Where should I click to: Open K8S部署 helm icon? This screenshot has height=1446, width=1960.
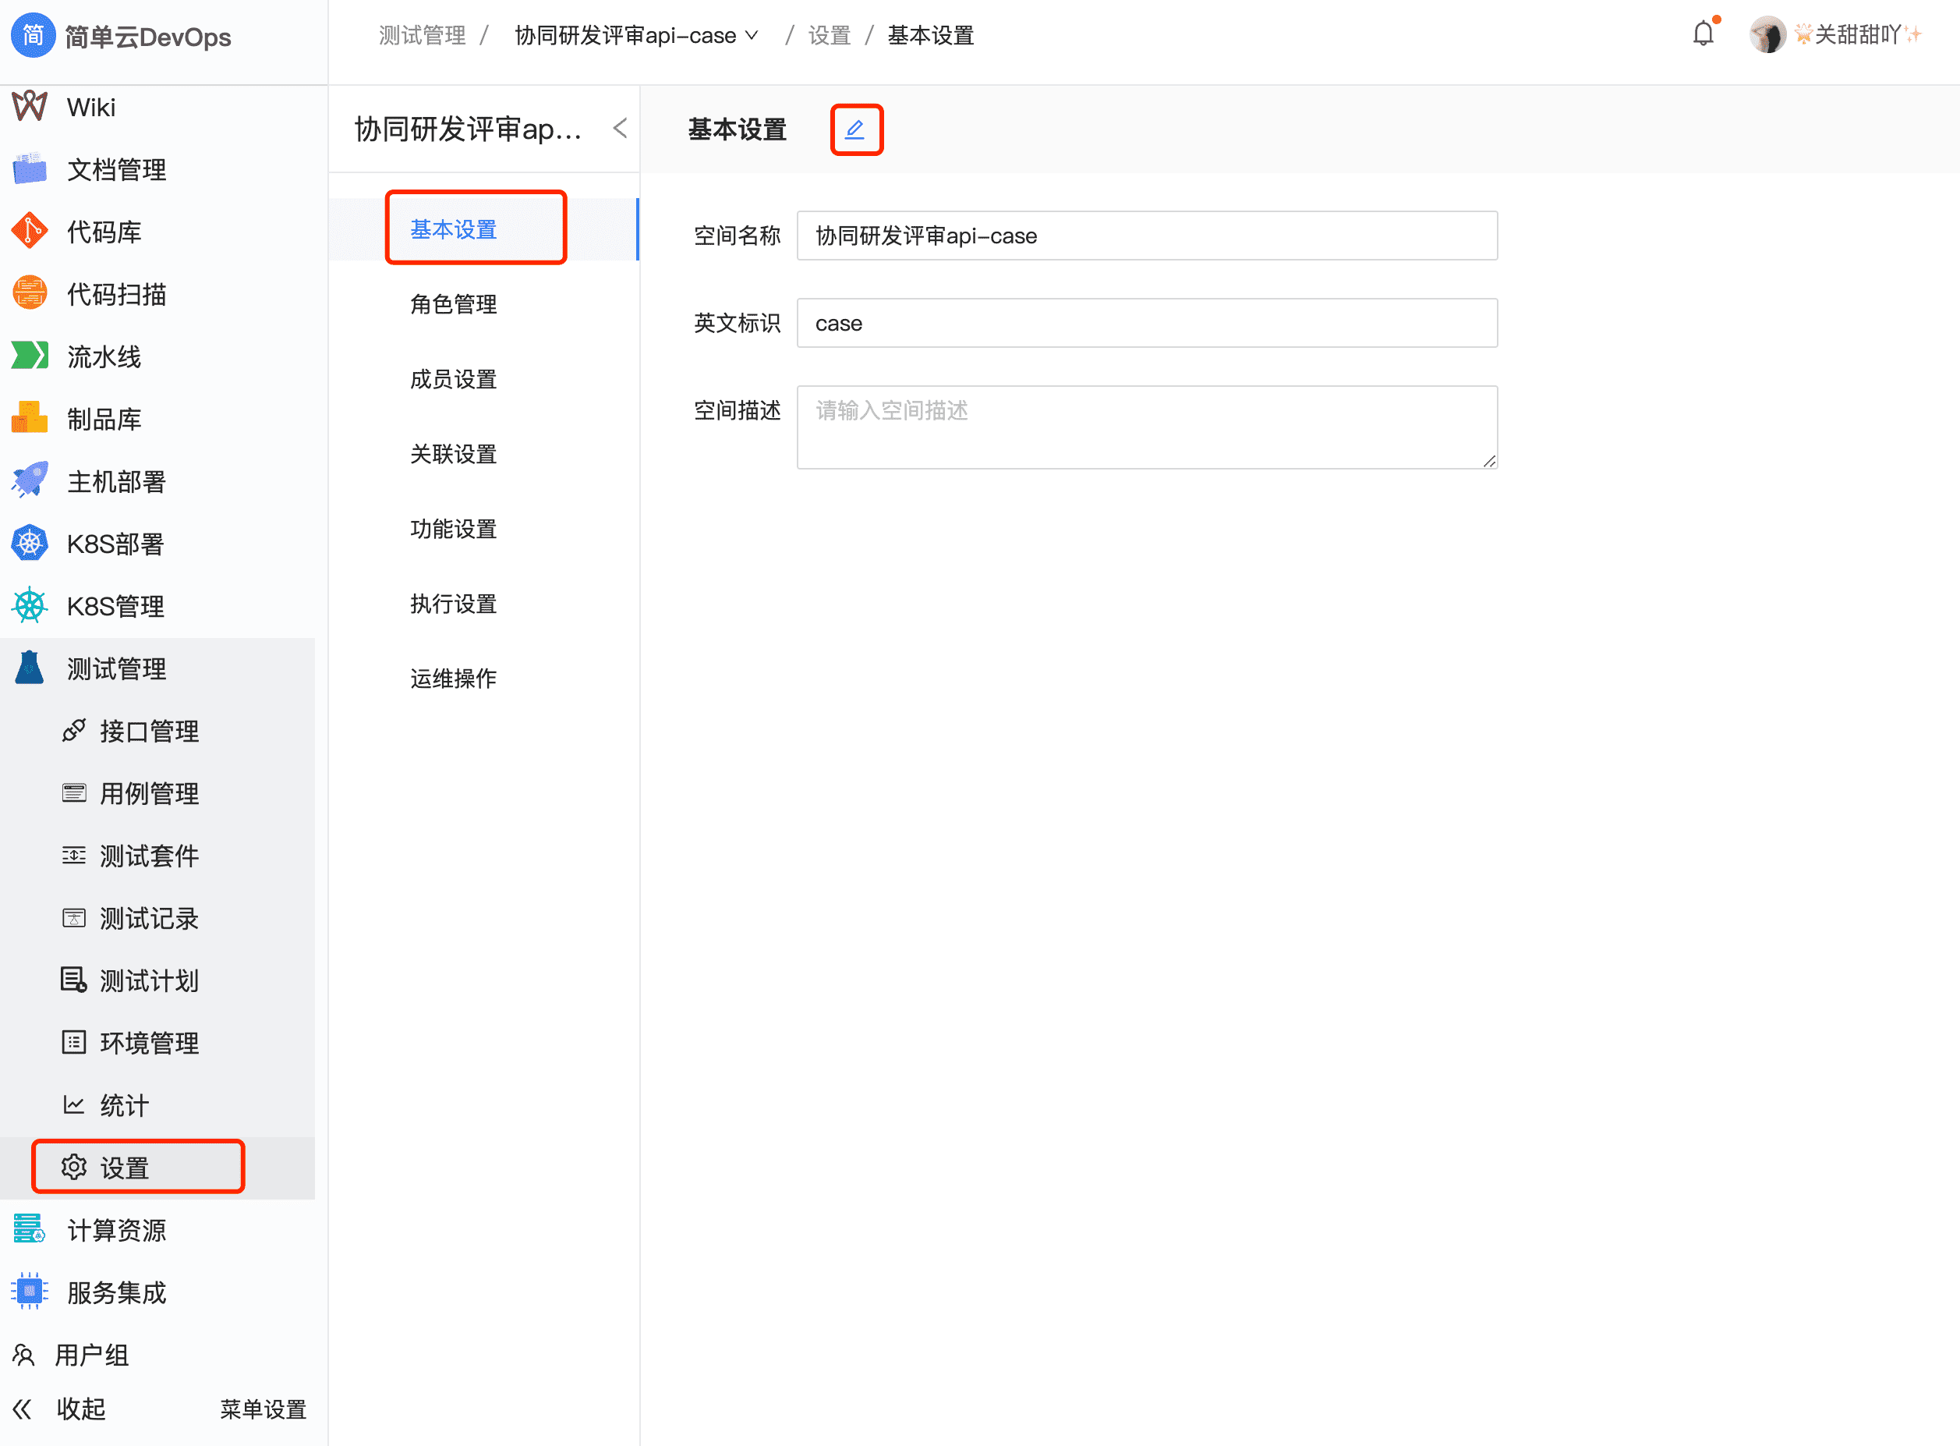tap(30, 544)
